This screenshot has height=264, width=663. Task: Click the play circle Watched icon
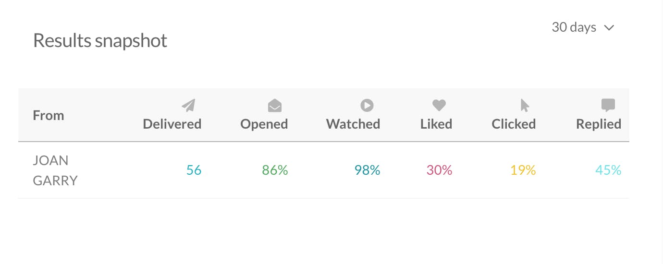(x=367, y=105)
